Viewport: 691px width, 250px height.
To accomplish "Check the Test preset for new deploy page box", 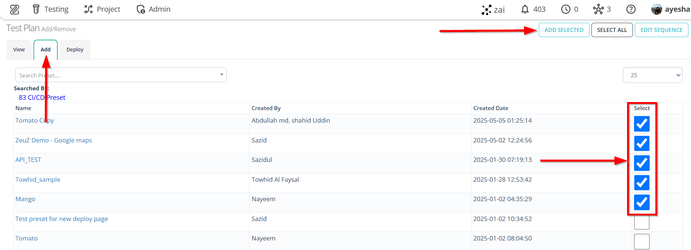I will pos(642,222).
